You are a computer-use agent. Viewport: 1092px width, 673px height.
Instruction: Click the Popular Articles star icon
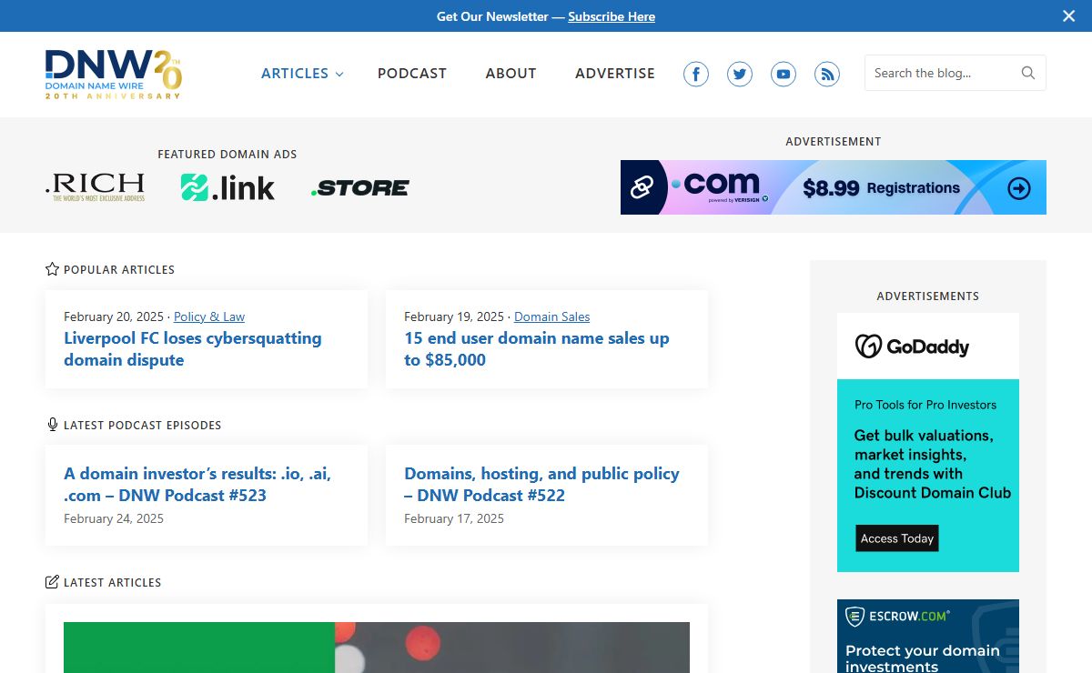tap(52, 269)
